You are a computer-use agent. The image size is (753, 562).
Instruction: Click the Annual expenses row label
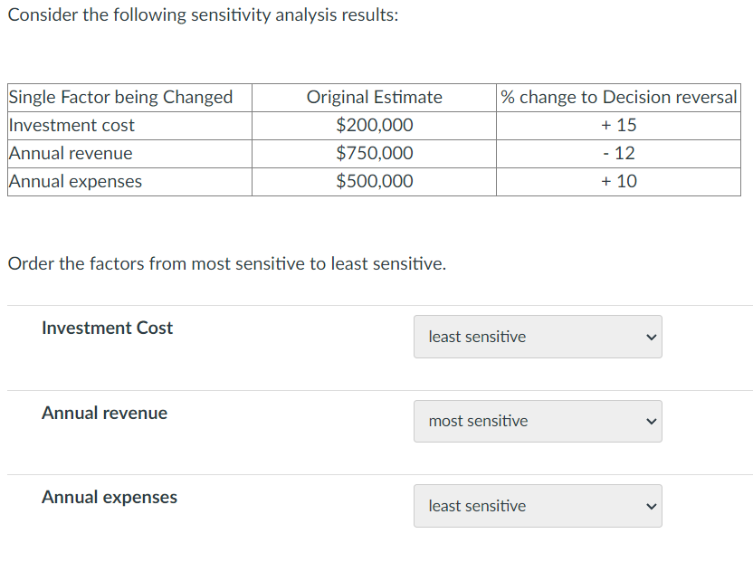point(109,497)
